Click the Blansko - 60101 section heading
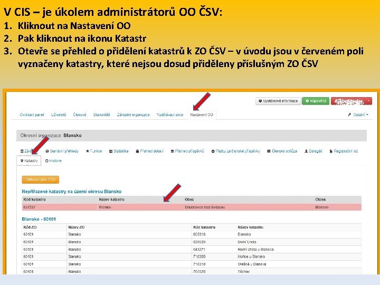The width and height of the screenshot is (380, 285). [x=39, y=219]
